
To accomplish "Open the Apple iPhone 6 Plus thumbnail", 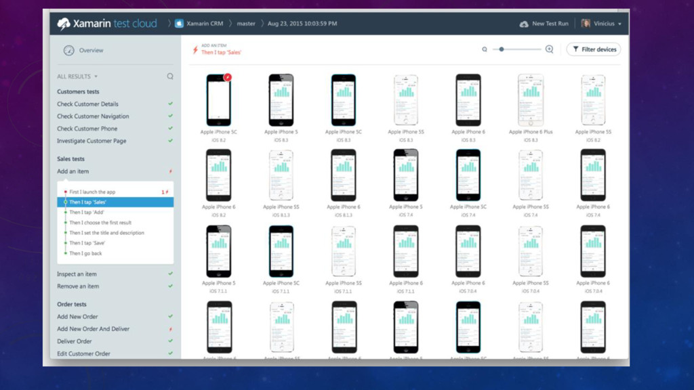I will 531,100.
